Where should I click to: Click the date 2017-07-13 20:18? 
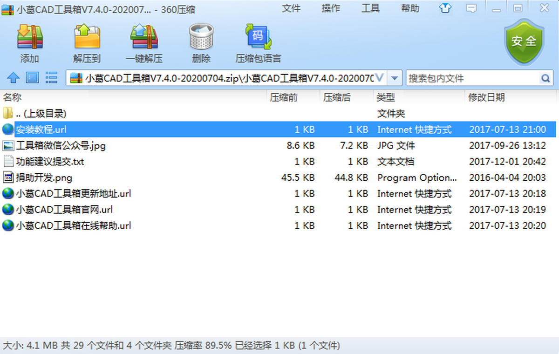(507, 193)
